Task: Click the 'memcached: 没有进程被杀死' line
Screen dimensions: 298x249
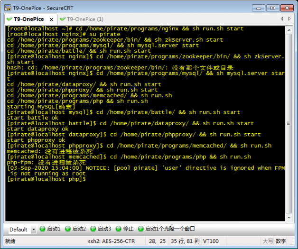Action: point(50,151)
